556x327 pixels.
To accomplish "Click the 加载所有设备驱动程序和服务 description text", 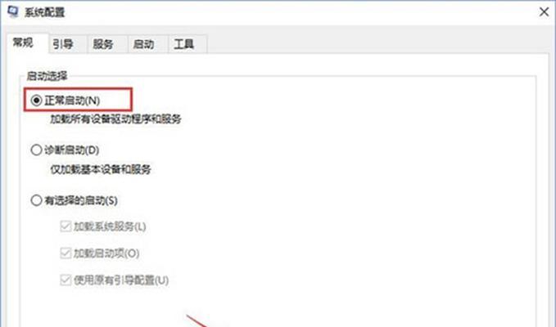I will 115,119.
